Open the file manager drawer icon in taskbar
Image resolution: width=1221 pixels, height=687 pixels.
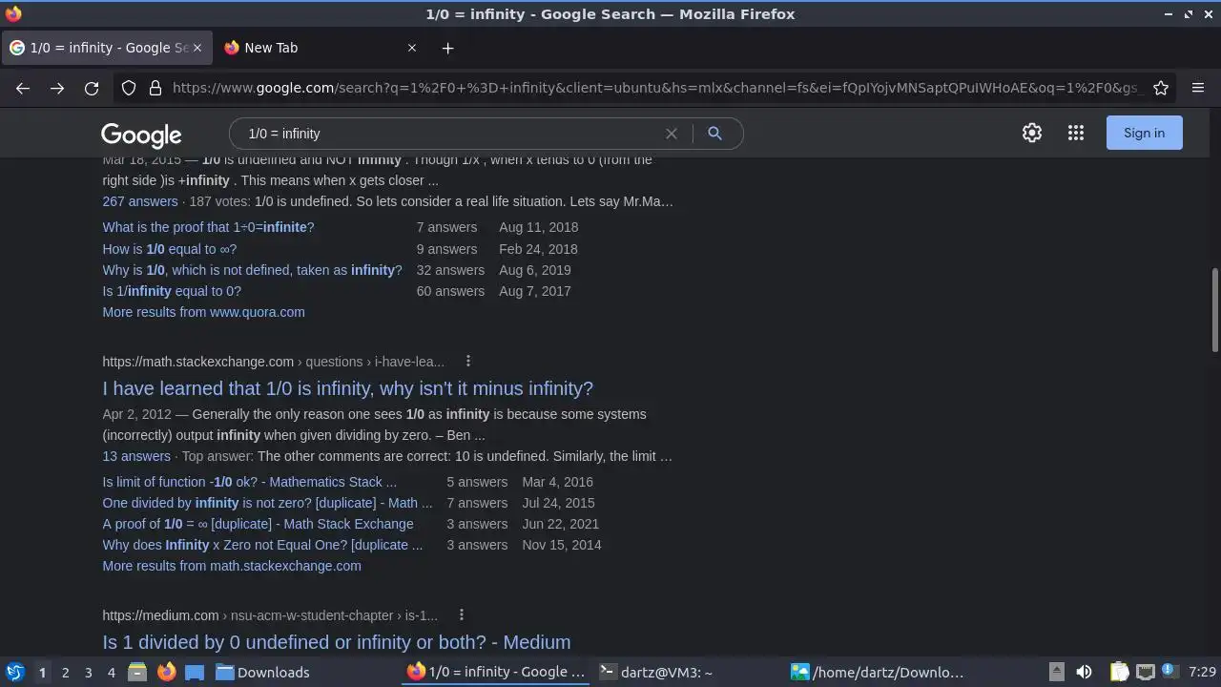137,673
